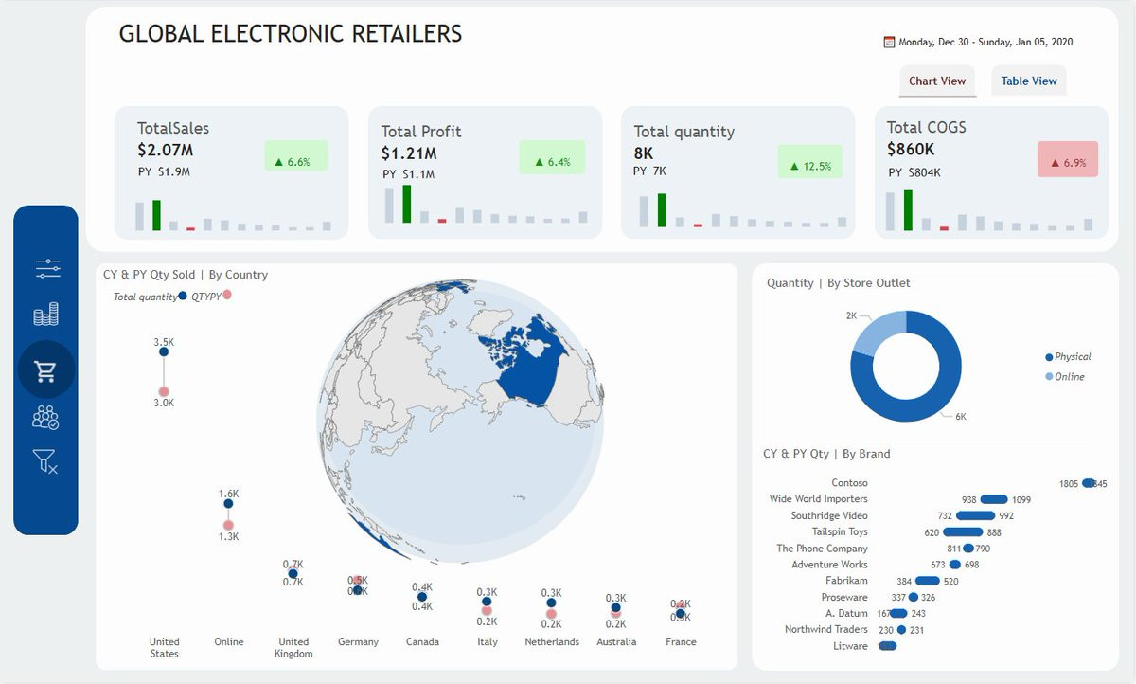Click the "A. Datum" brand label
1136x684 pixels.
point(846,614)
